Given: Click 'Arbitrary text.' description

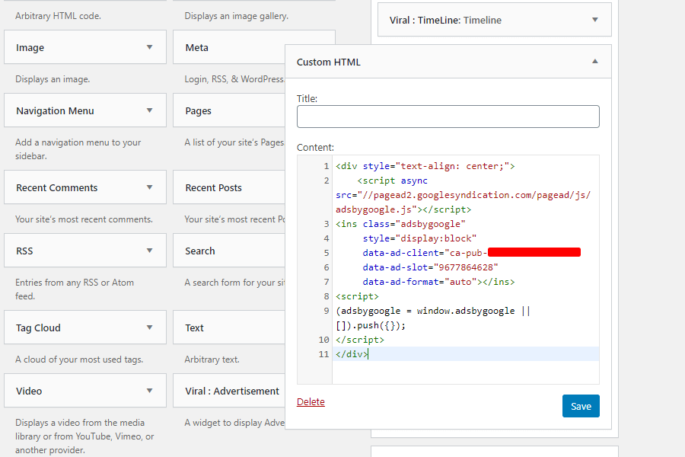Looking at the screenshot, I should (212, 360).
